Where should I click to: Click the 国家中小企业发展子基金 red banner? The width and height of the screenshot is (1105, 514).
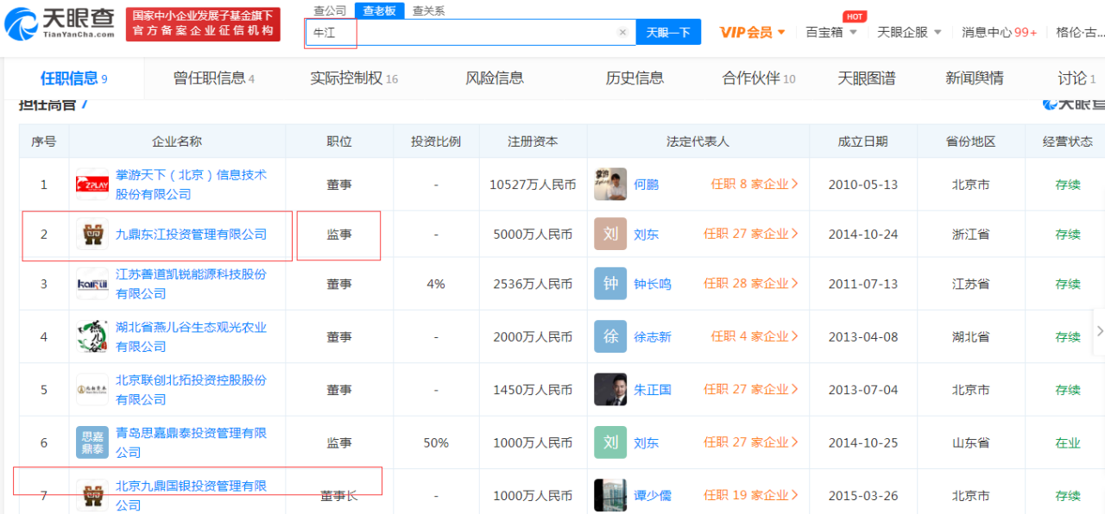tap(203, 24)
